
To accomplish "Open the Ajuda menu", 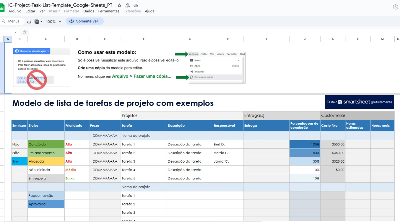I will (149, 11).
